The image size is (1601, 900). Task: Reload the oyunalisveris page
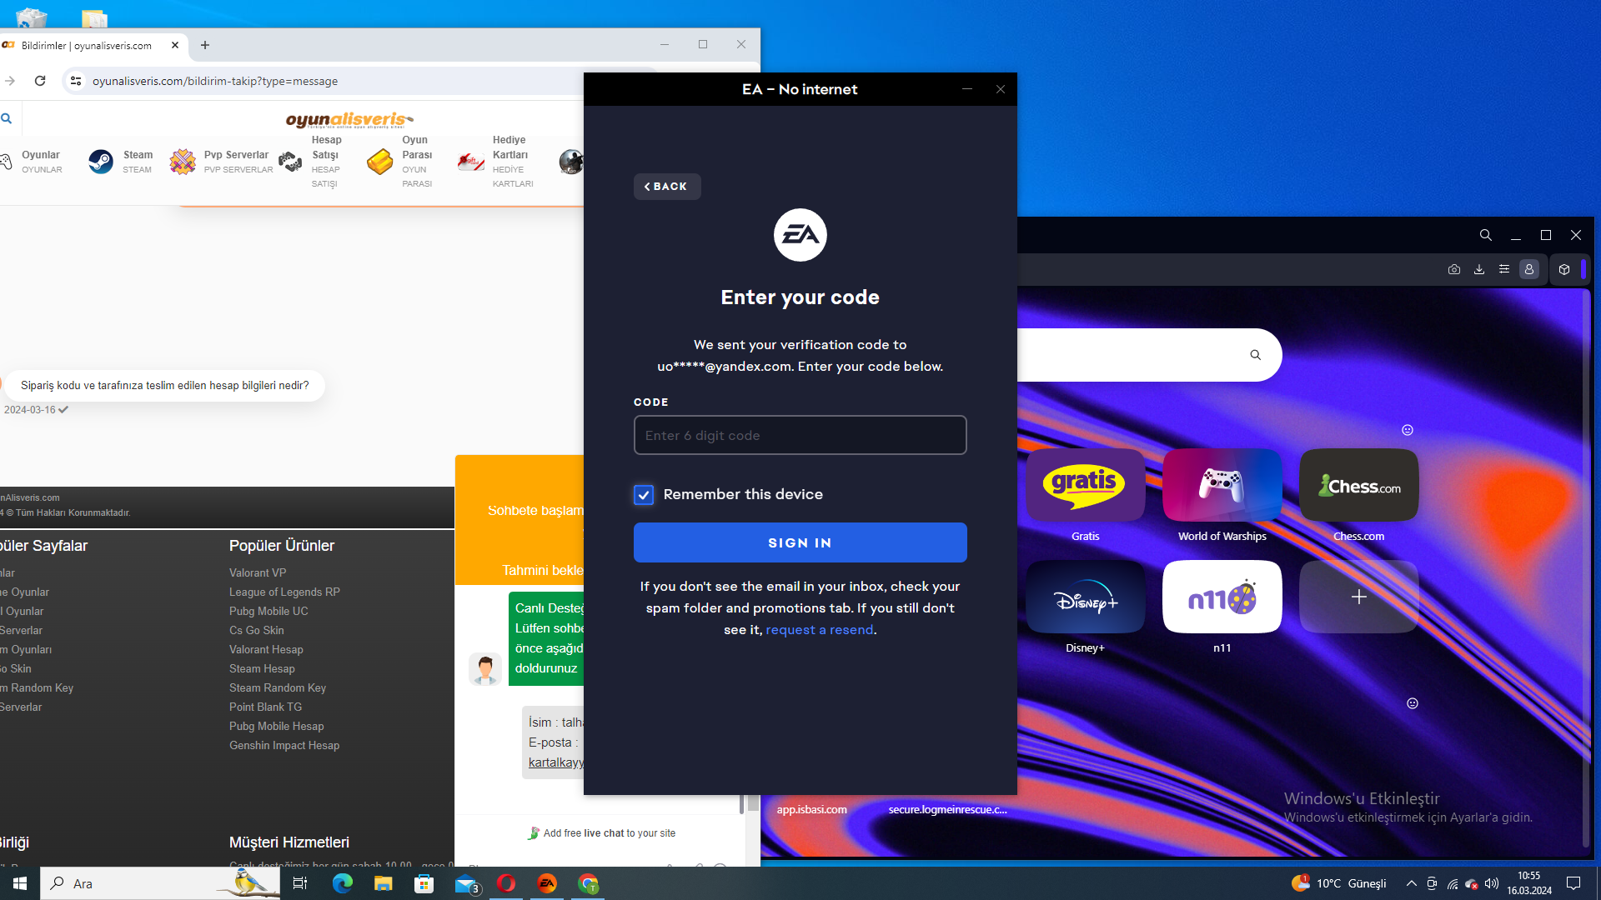click(x=40, y=81)
